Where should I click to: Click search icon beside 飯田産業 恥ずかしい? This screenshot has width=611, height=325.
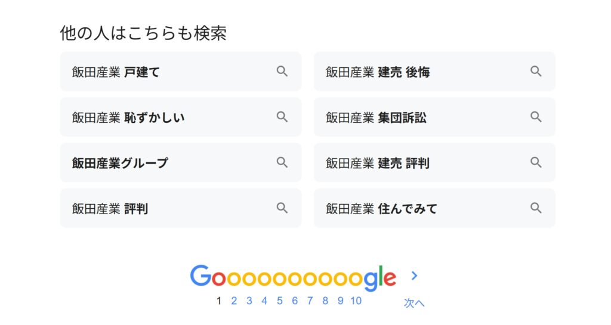pos(282,117)
